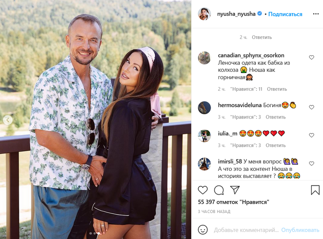The width and height of the screenshot is (323, 239).
Task: Click the Добавьте комментарий input field
Action: 246,230
